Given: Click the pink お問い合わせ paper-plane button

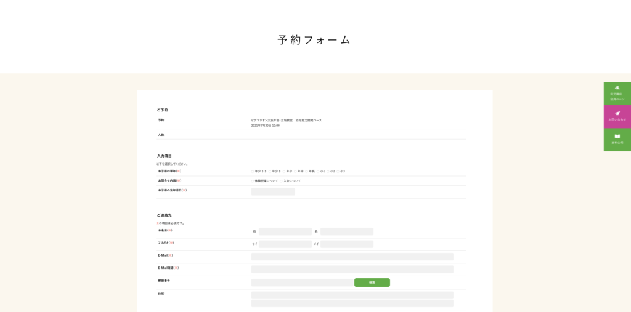Looking at the screenshot, I should point(617,116).
